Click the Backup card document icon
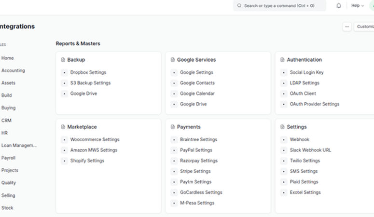The image size is (374, 217). pos(63,60)
